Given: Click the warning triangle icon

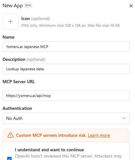Looking at the screenshot, I should click(10, 135).
